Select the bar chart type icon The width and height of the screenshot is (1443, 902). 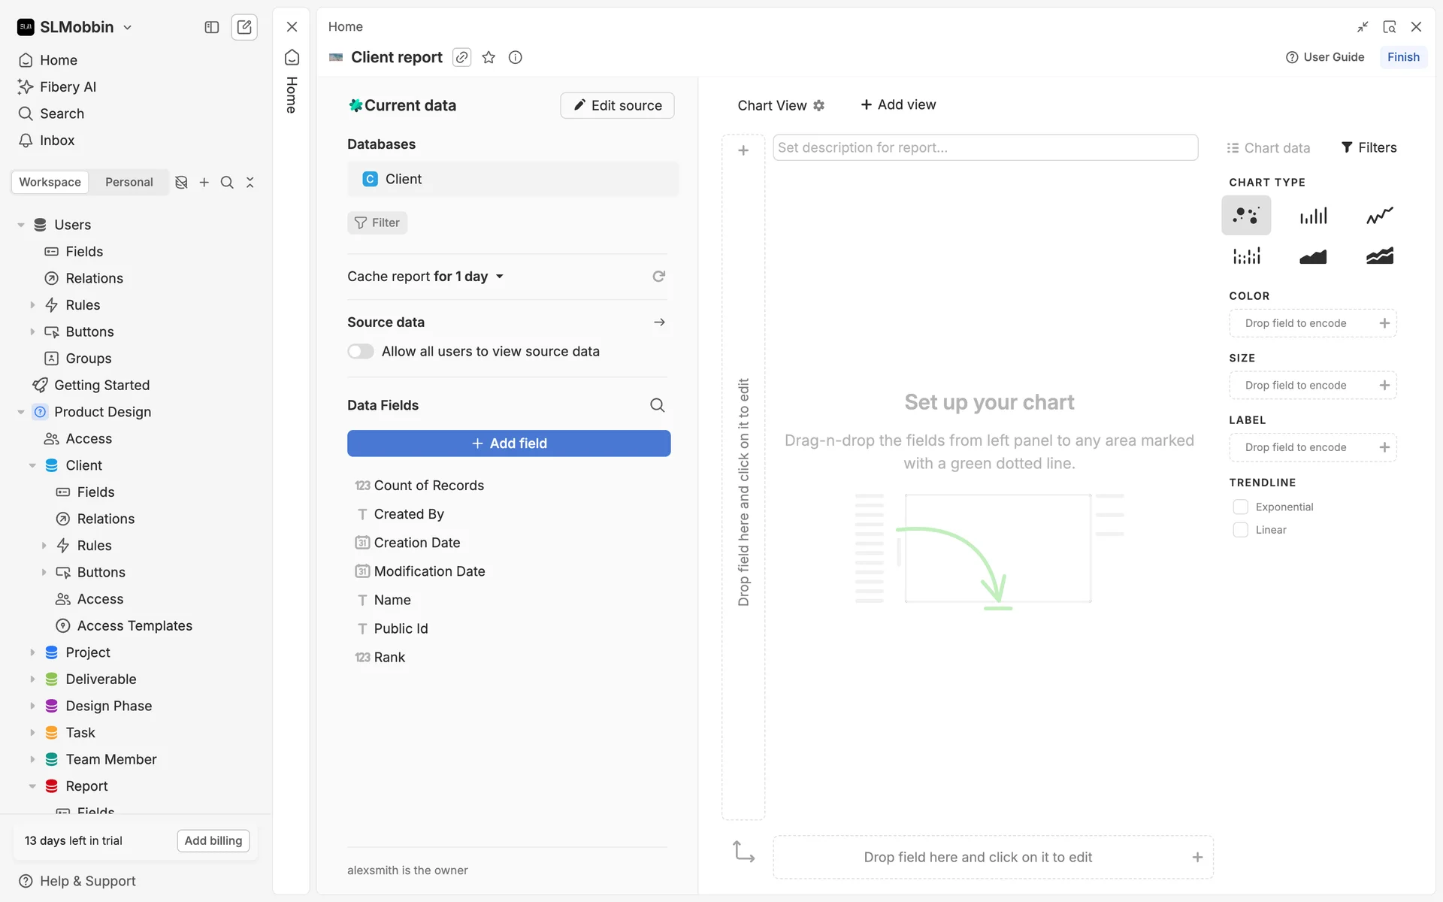pos(1313,216)
